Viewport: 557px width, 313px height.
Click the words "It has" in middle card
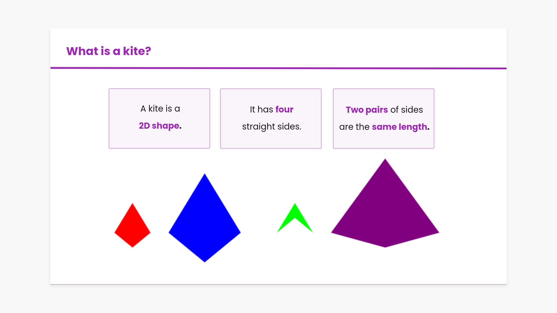tap(261, 110)
